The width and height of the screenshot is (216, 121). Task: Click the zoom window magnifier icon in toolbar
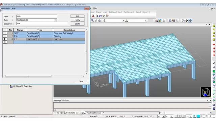pos(183,21)
